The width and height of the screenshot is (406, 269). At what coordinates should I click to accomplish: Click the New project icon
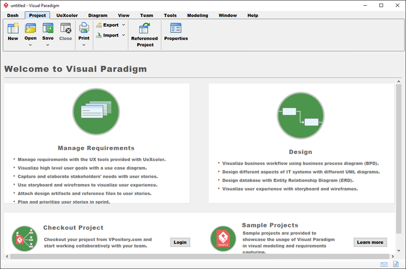click(13, 28)
